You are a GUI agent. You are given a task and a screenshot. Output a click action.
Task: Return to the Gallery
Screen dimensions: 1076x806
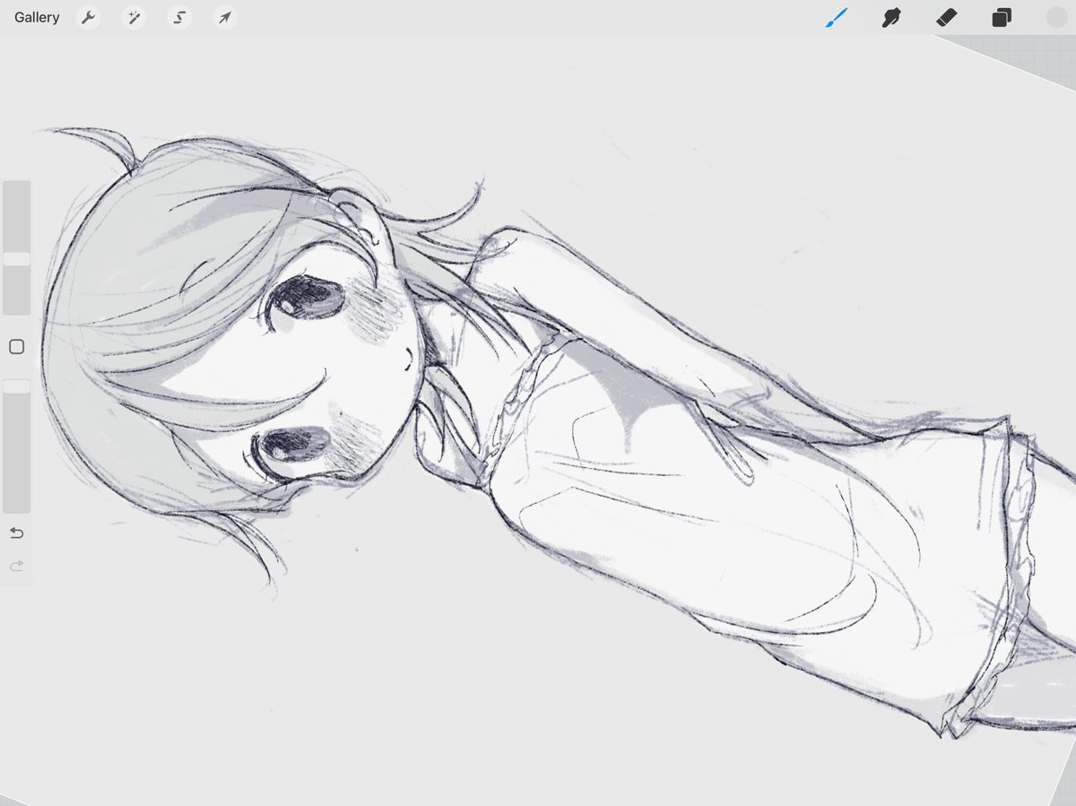coord(37,17)
